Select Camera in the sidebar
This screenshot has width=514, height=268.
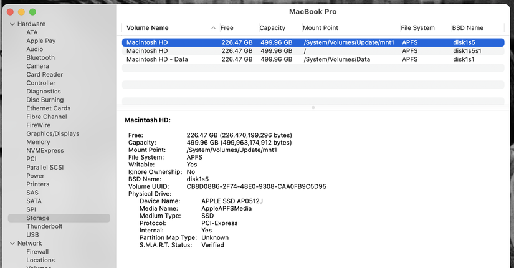[38, 66]
